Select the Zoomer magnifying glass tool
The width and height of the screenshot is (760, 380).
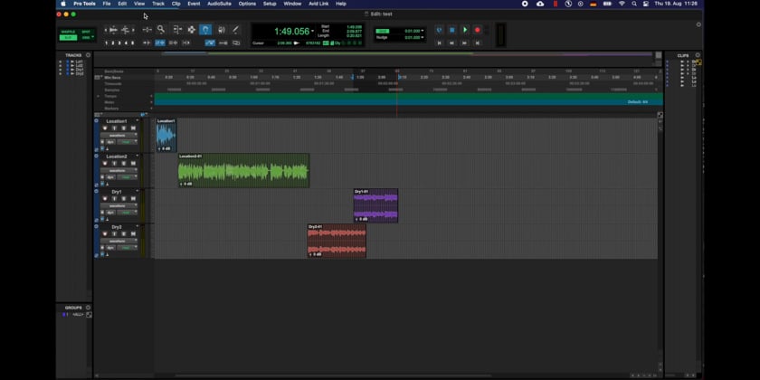(161, 30)
